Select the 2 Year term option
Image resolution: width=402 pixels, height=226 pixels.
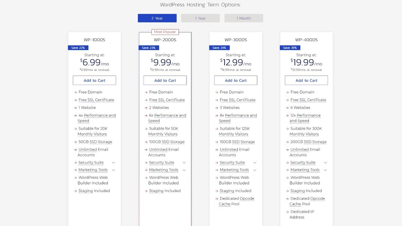[x=157, y=18]
